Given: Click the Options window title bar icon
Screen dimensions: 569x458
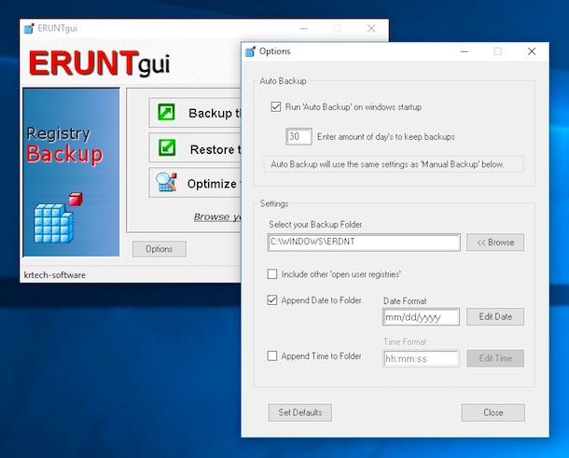Looking at the screenshot, I should (x=250, y=51).
